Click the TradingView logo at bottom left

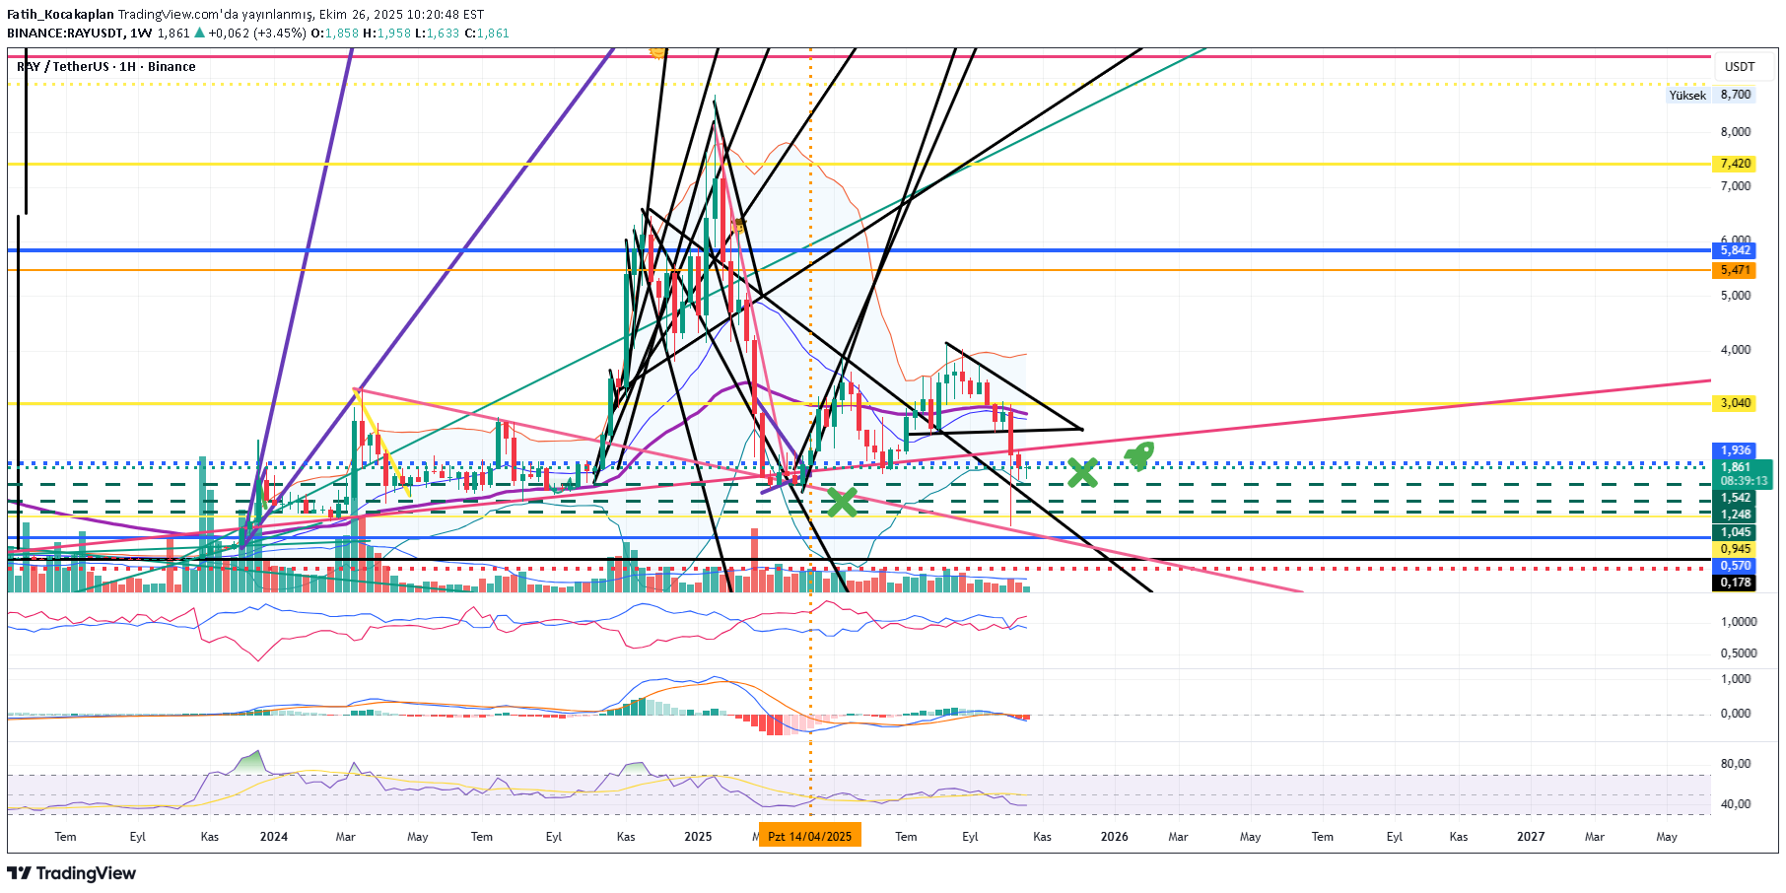tap(72, 873)
